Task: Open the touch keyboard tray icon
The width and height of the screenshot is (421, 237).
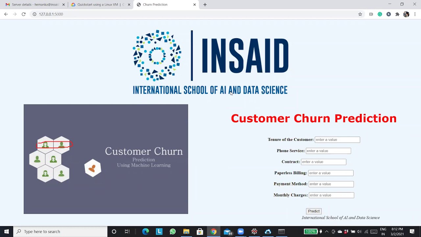Action: (x=374, y=231)
